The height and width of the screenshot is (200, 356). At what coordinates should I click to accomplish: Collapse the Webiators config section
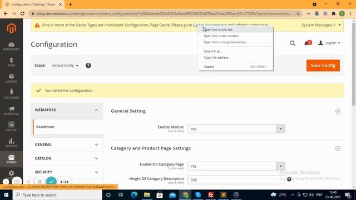coord(67,110)
